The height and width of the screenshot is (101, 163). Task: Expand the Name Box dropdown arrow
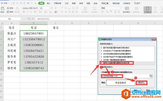tap(20, 19)
